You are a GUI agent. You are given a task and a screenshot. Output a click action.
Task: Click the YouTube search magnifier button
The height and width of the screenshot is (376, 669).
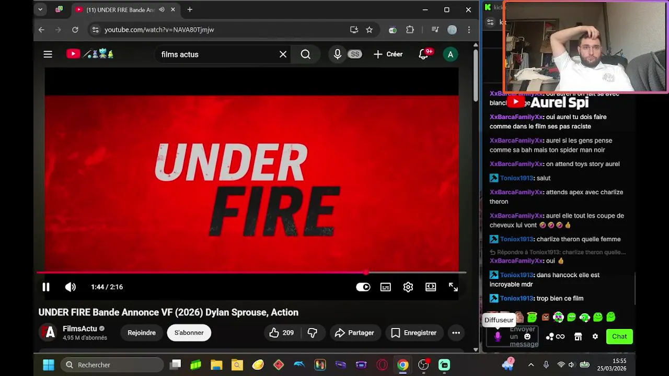pos(306,54)
